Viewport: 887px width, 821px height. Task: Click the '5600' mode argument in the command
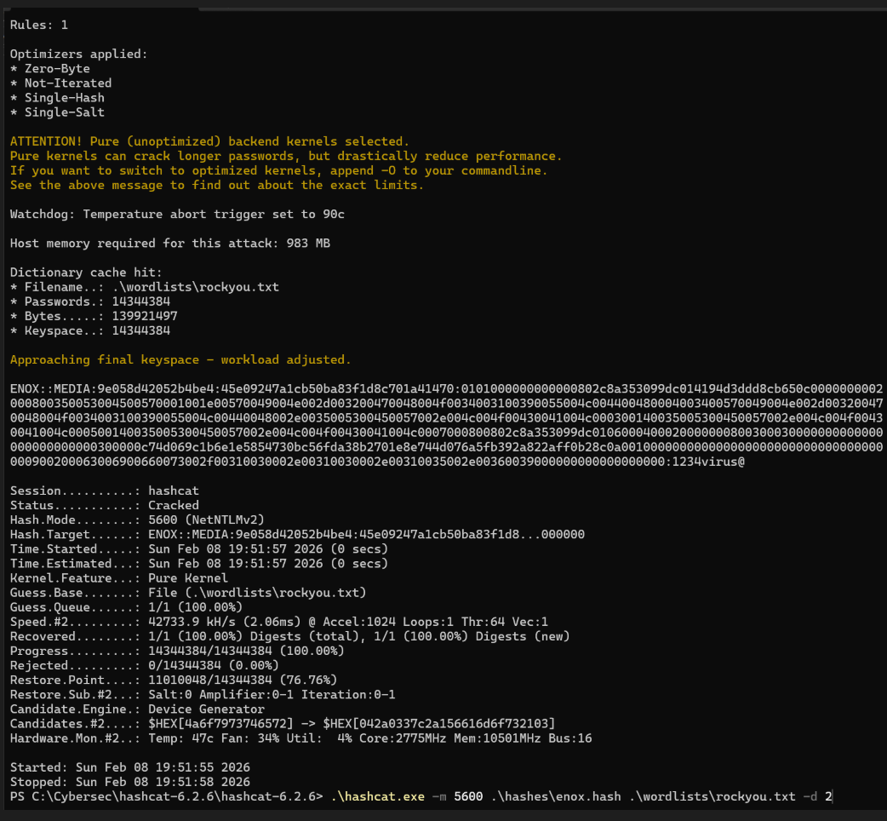pos(468,796)
